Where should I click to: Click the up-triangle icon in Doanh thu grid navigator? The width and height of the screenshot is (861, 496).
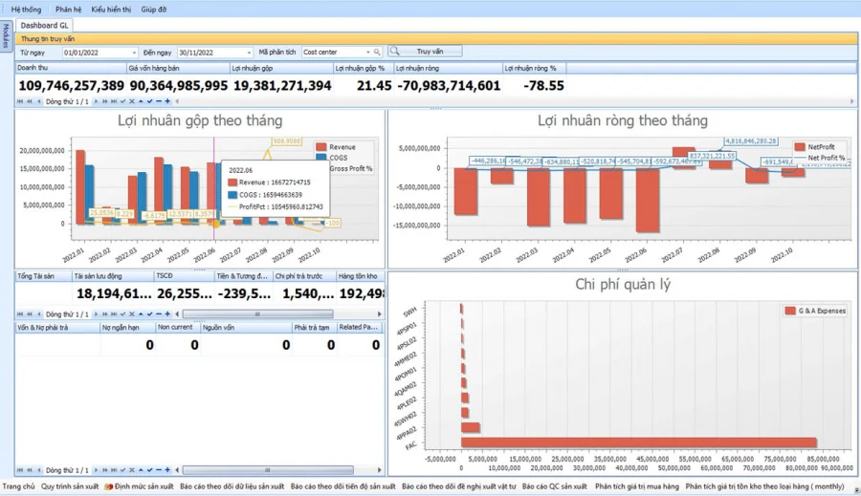coord(141,101)
